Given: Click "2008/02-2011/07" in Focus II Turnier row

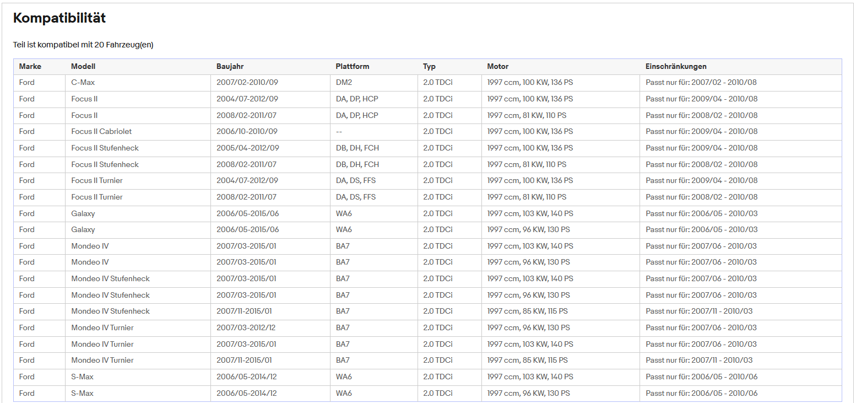Looking at the screenshot, I should coord(246,197).
